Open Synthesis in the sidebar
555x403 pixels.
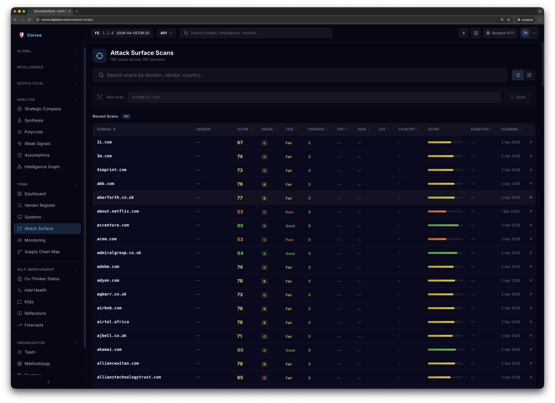tap(34, 120)
